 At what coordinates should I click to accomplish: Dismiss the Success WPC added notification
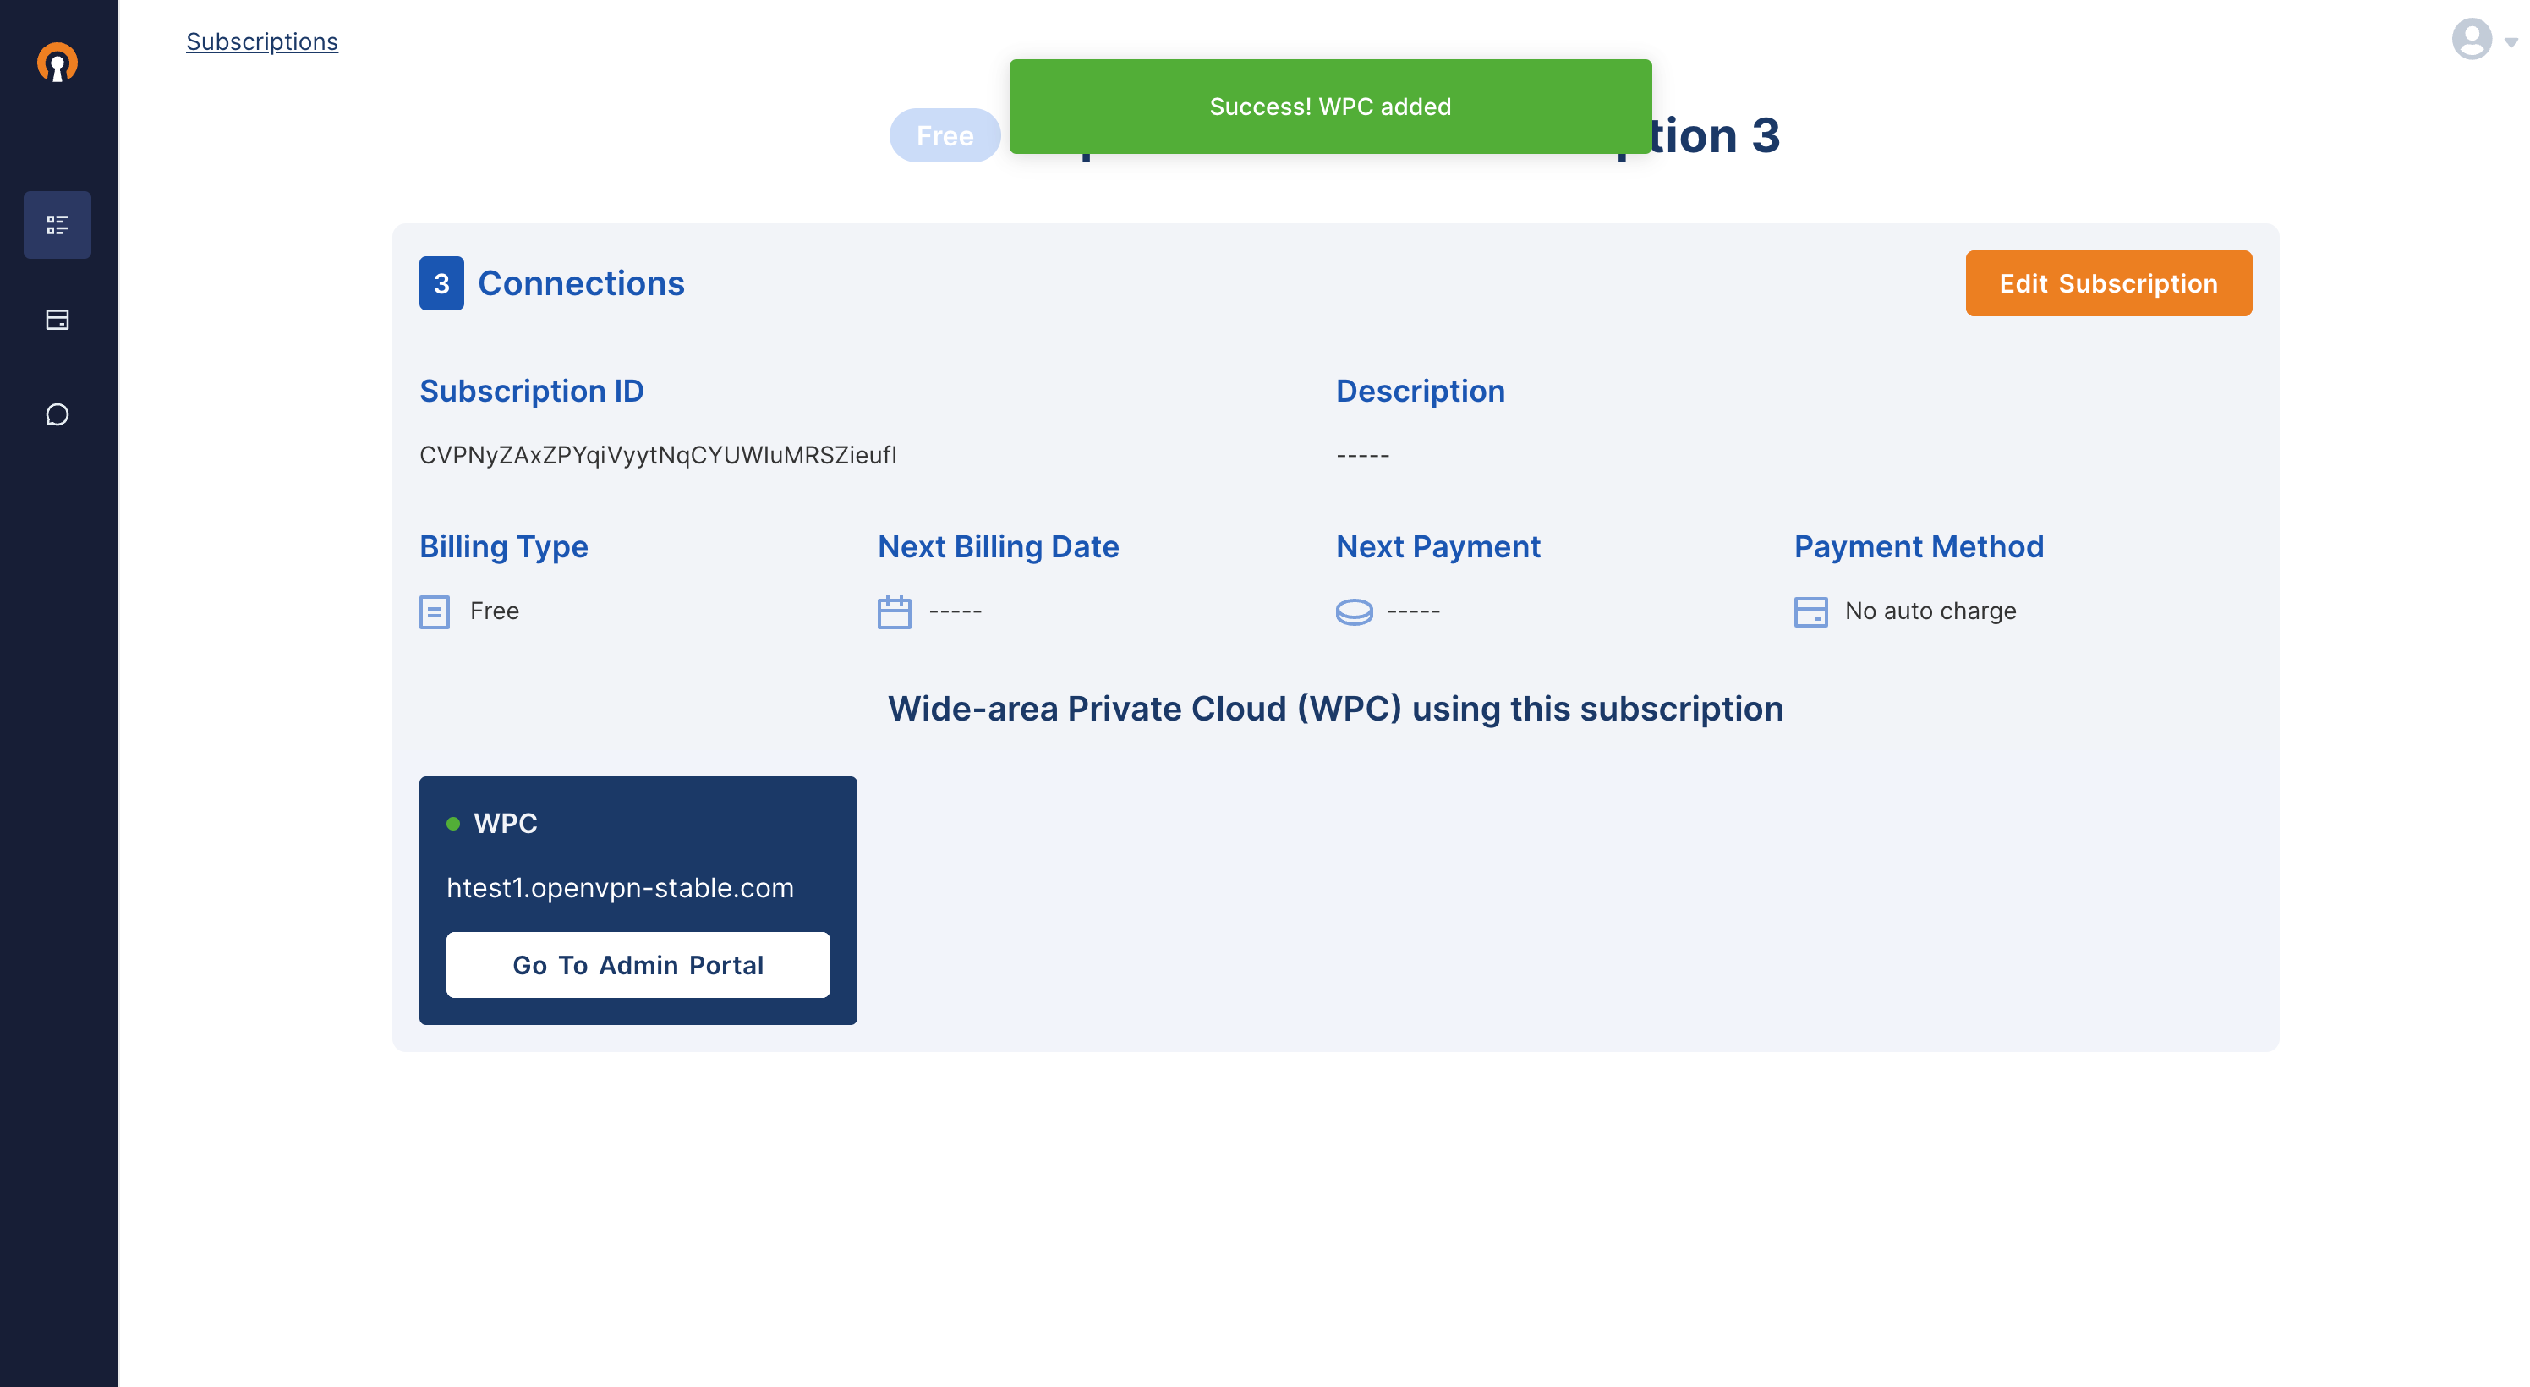(x=1330, y=106)
